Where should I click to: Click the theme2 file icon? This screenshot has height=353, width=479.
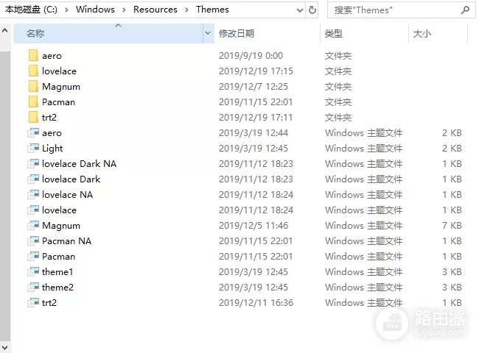[33, 287]
